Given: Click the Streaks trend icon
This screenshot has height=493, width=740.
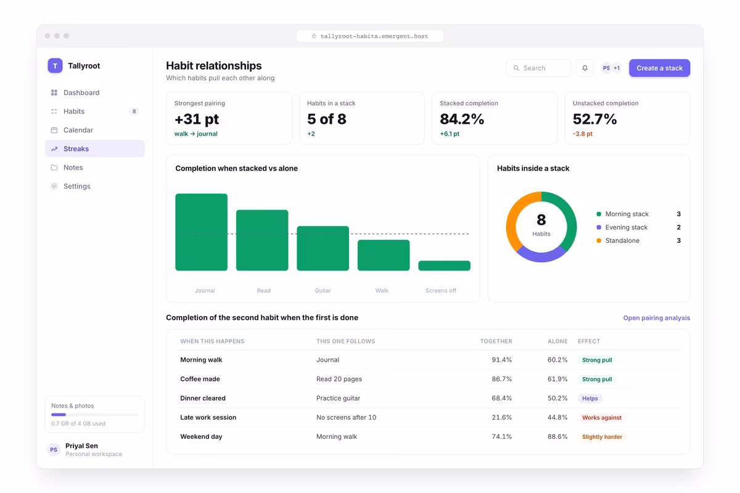Looking at the screenshot, I should coord(54,149).
